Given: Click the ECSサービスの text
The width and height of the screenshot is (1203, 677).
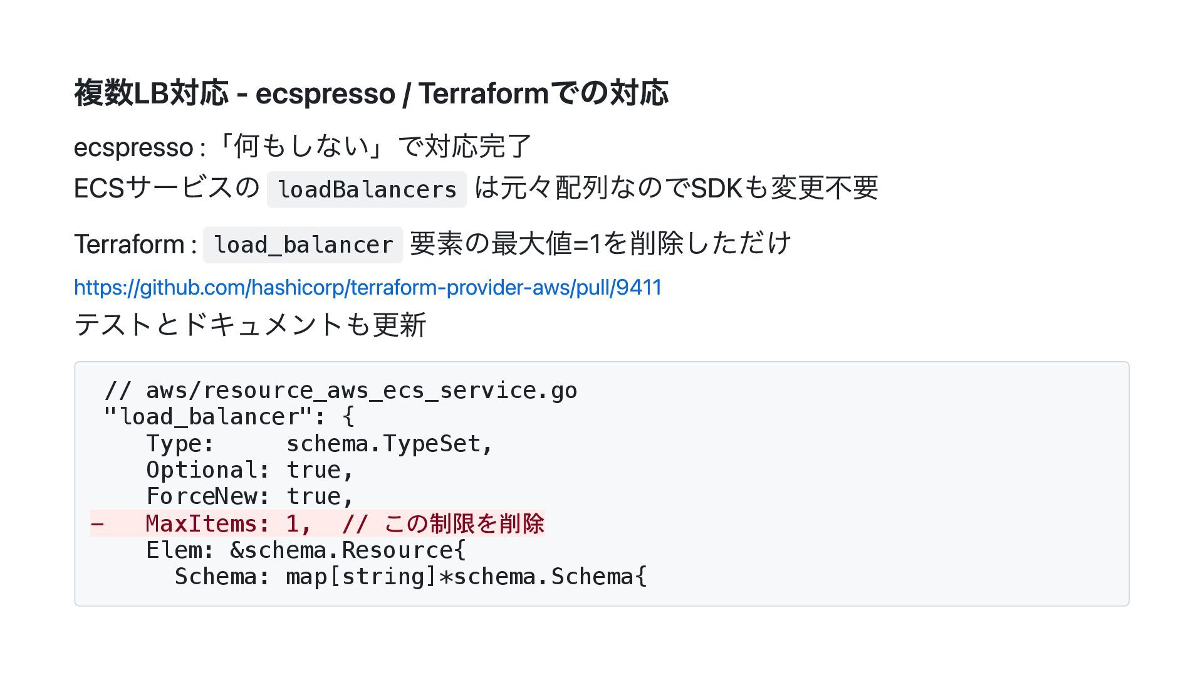Looking at the screenshot, I should tap(167, 188).
